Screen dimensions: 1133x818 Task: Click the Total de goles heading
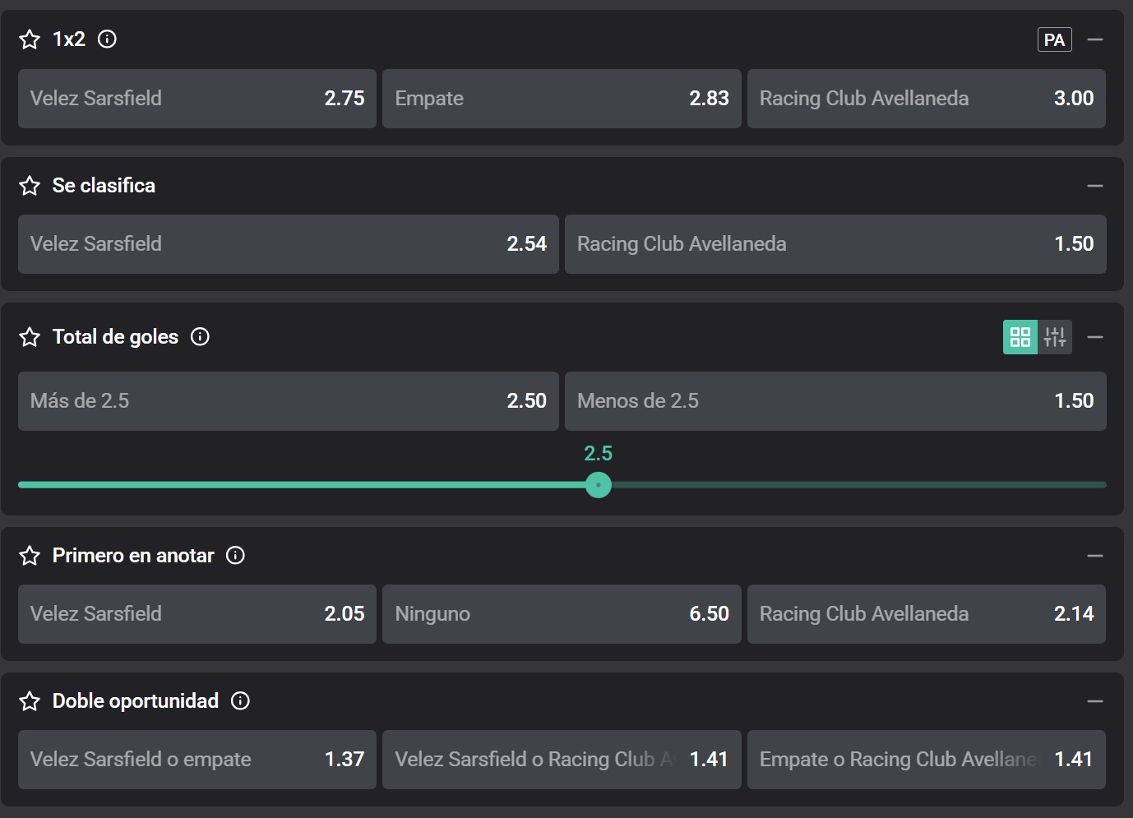(115, 337)
